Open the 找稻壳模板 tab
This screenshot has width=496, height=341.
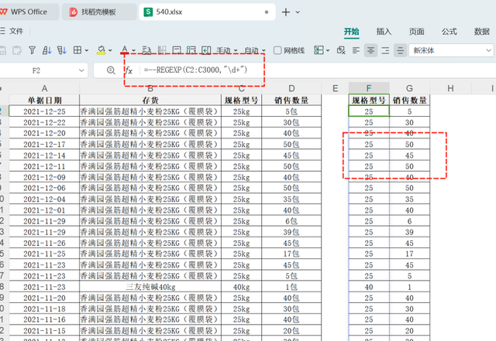coord(99,12)
